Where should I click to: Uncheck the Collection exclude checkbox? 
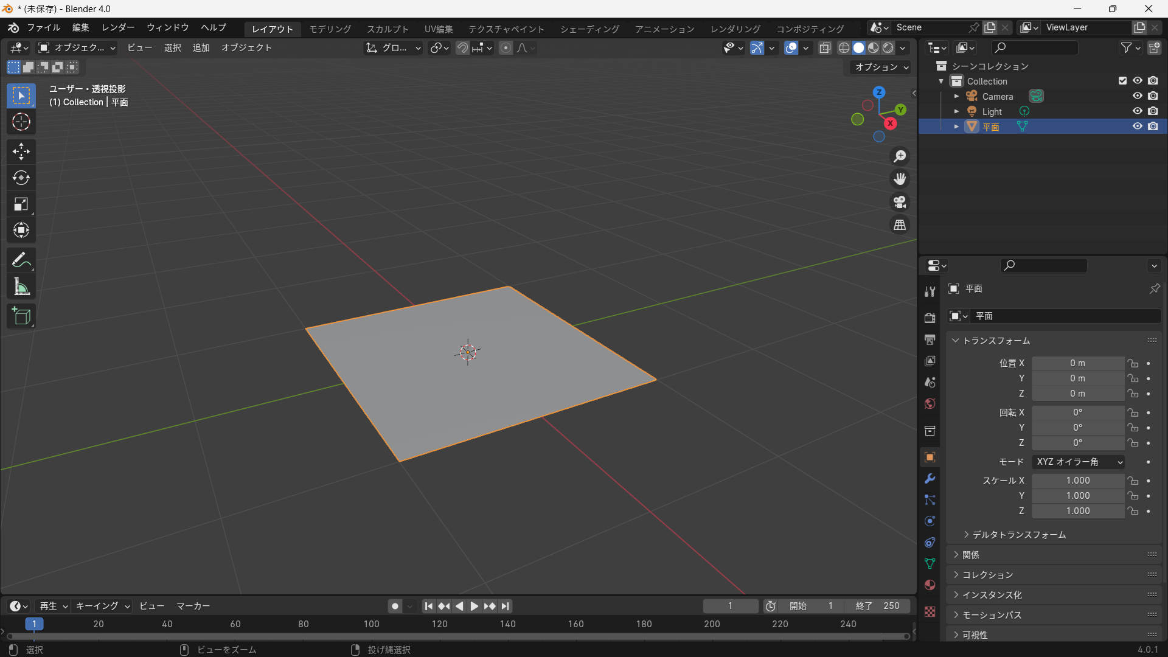click(x=1122, y=81)
